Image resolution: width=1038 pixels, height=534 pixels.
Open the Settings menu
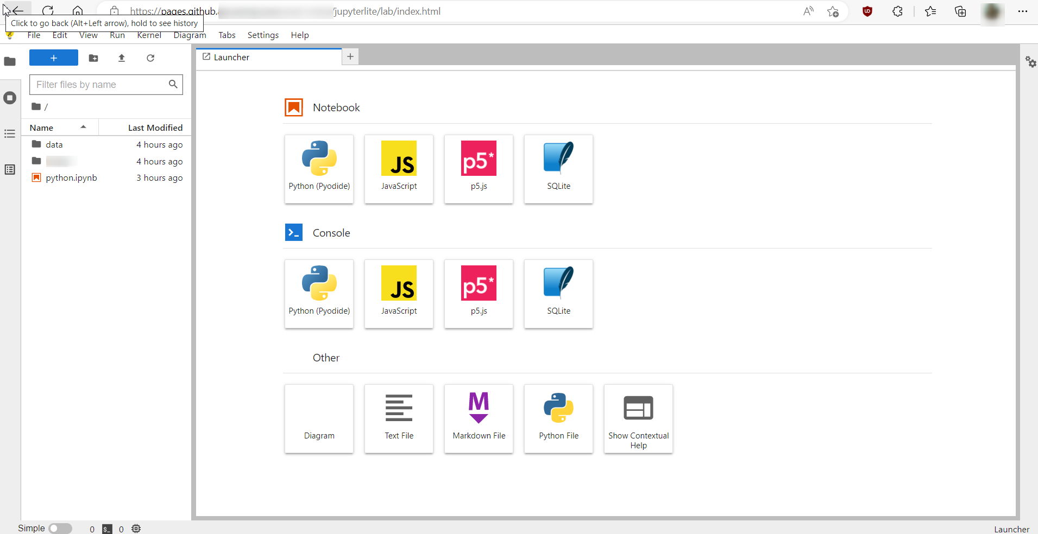point(263,35)
